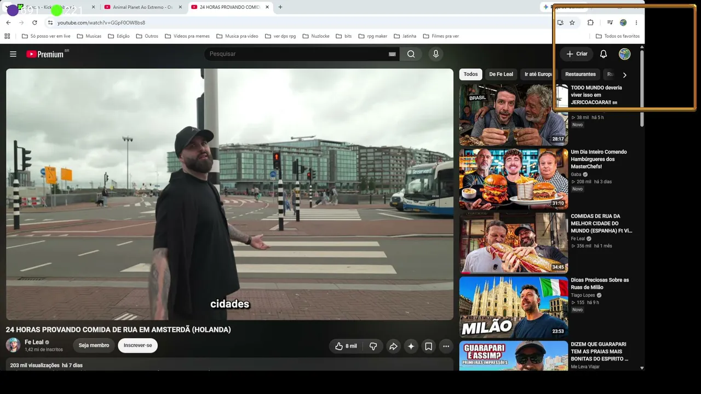Screen dimensions: 701x394
Task: Subscribe with the Inscrever-se button
Action: tap(137, 345)
